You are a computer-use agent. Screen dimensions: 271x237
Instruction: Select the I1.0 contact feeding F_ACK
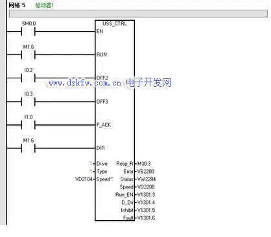29,125
